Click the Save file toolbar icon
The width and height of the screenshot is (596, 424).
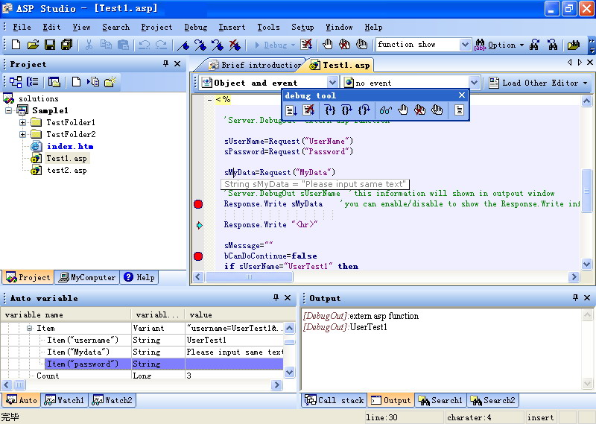[x=49, y=45]
